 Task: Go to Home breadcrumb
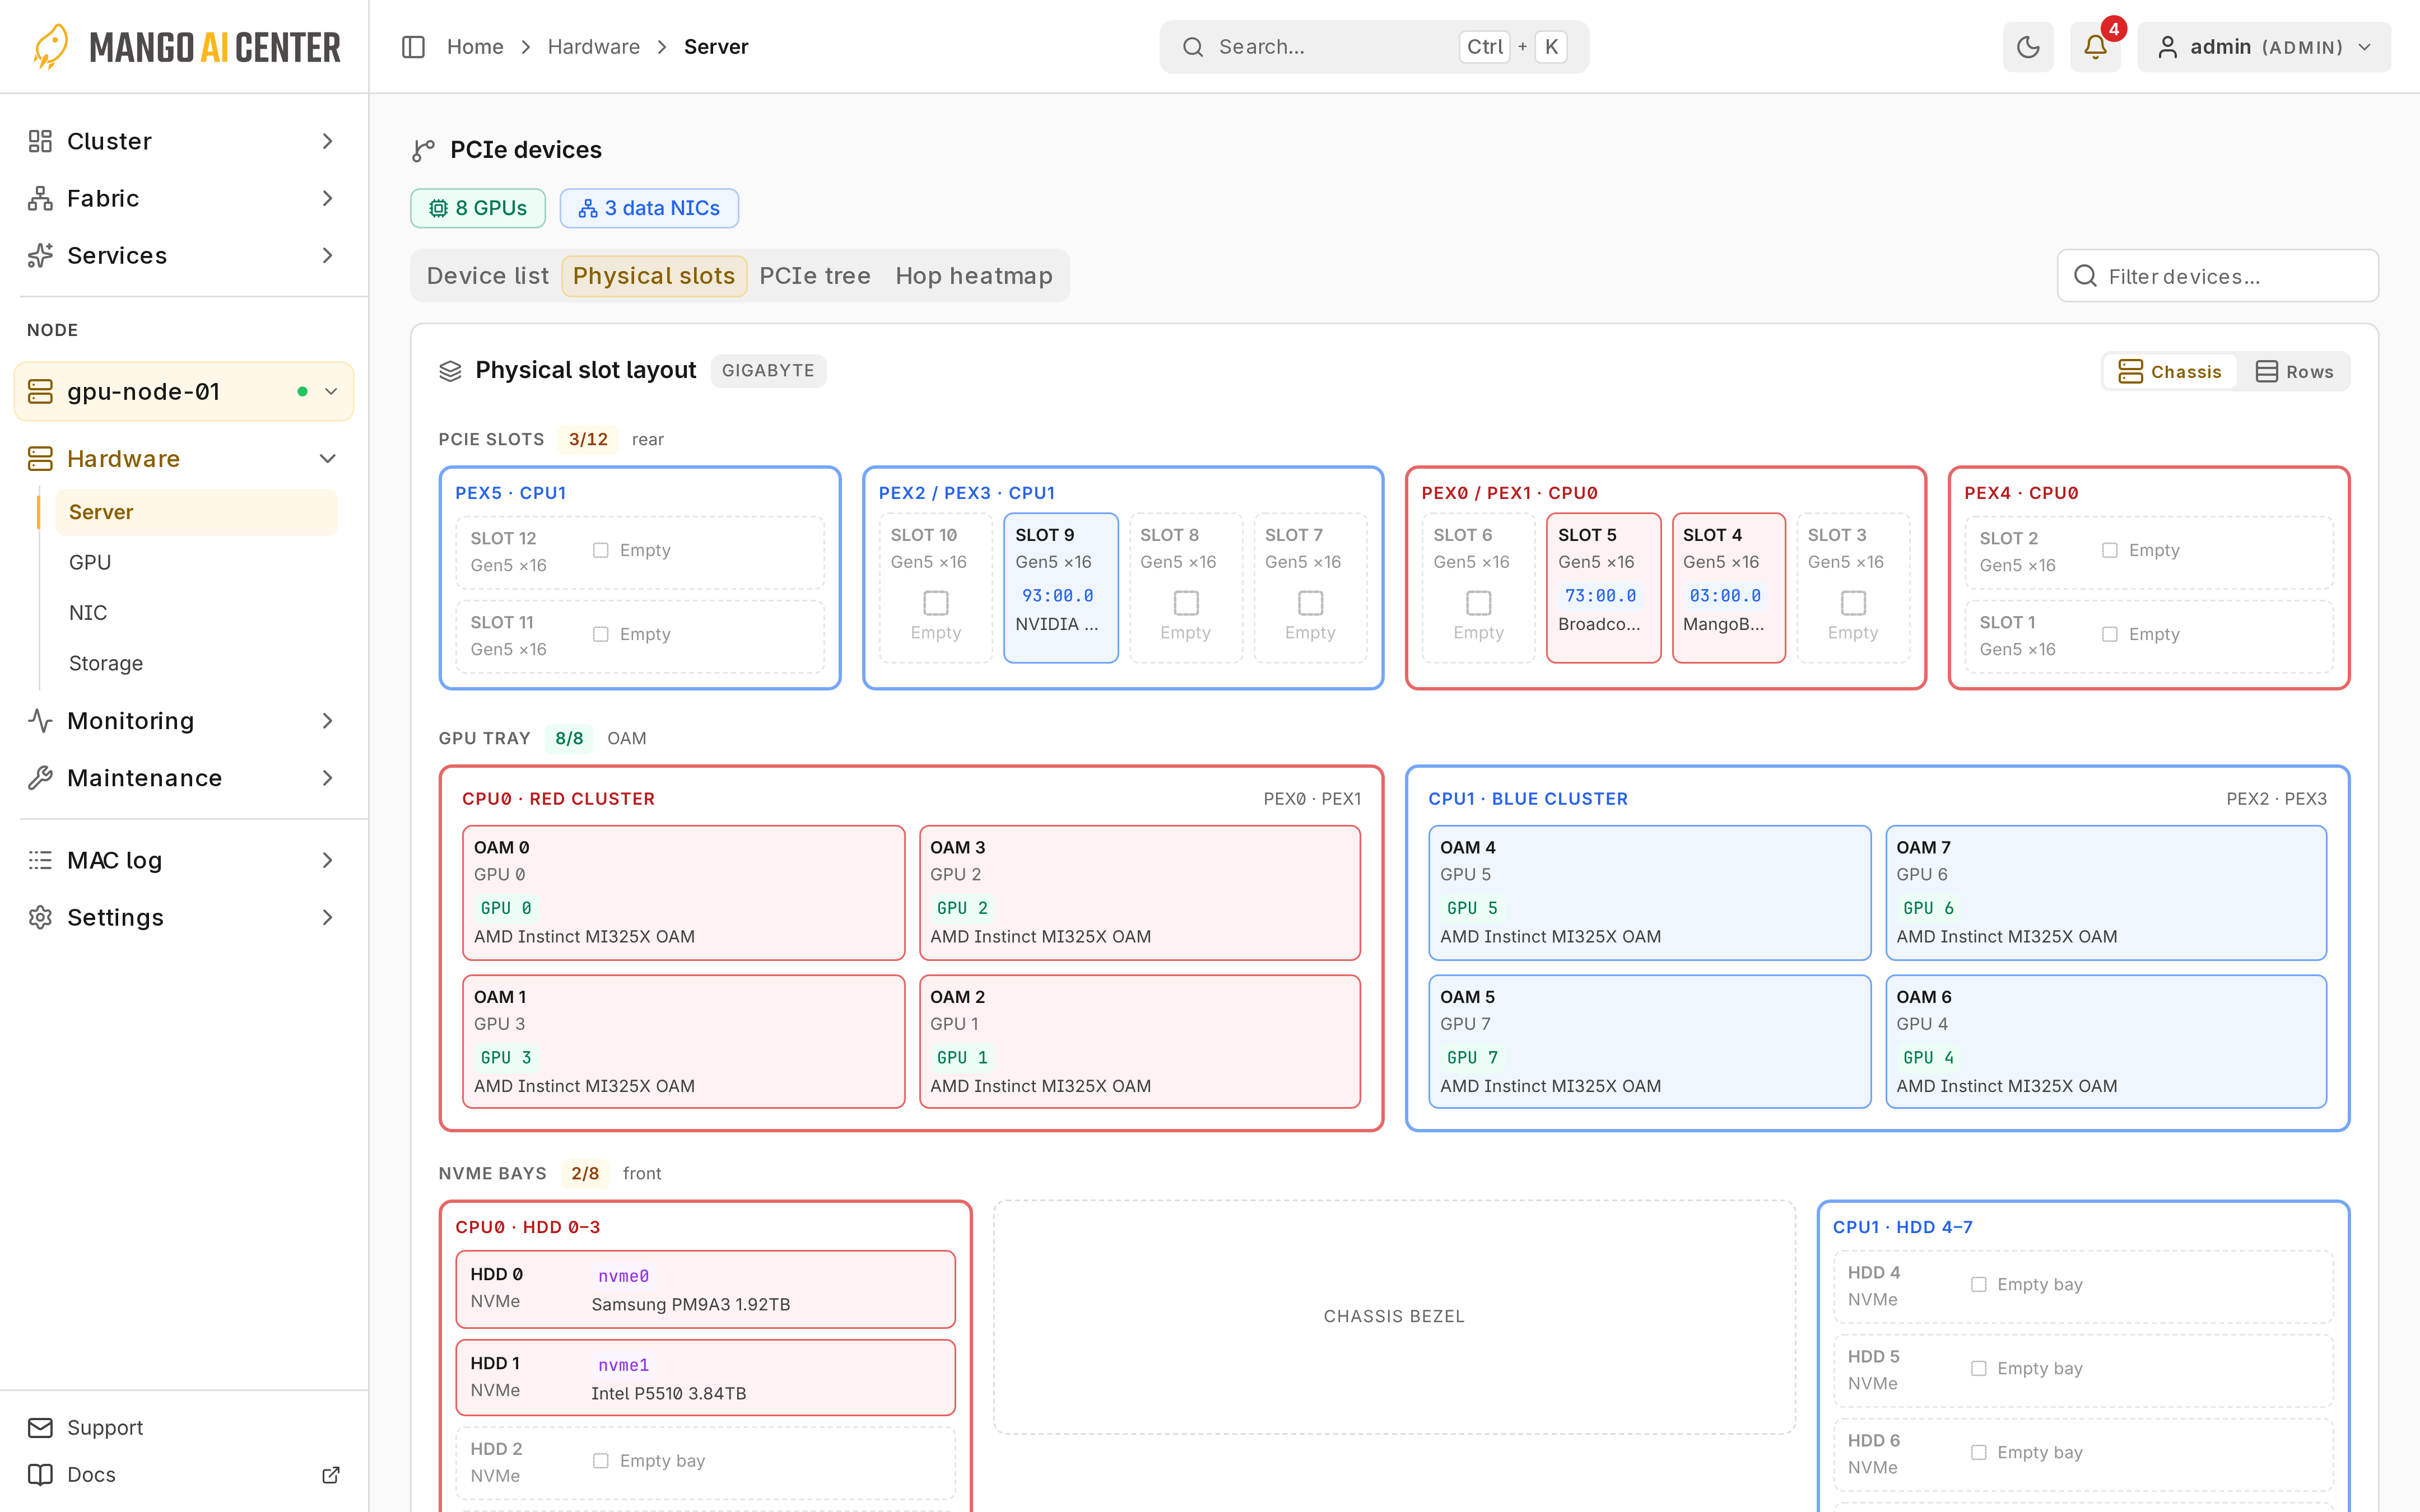[475, 47]
